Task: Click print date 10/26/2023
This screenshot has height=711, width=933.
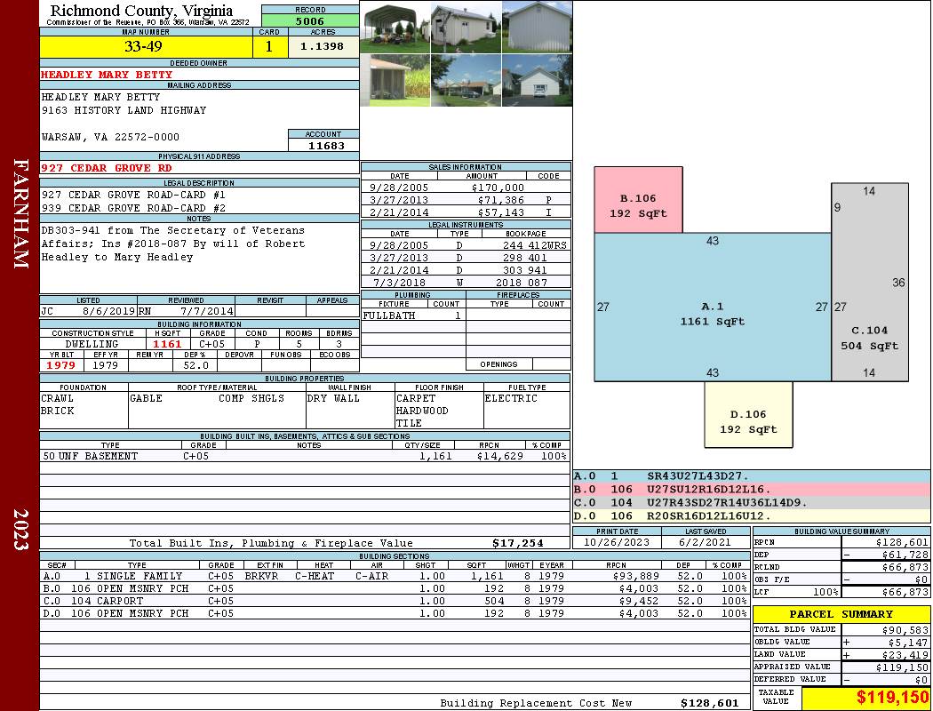Action: (x=617, y=542)
